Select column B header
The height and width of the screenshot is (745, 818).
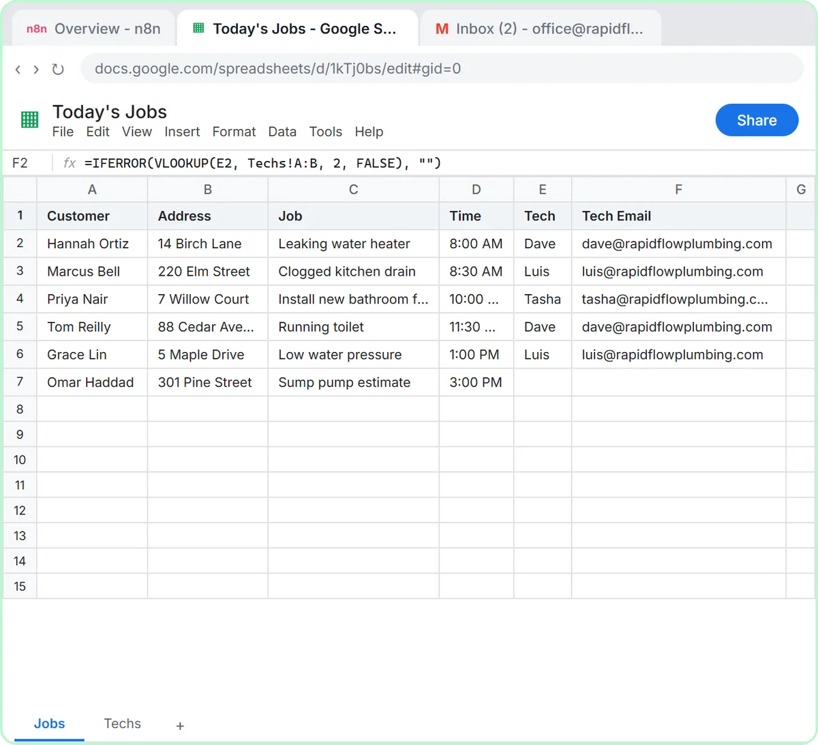[208, 190]
